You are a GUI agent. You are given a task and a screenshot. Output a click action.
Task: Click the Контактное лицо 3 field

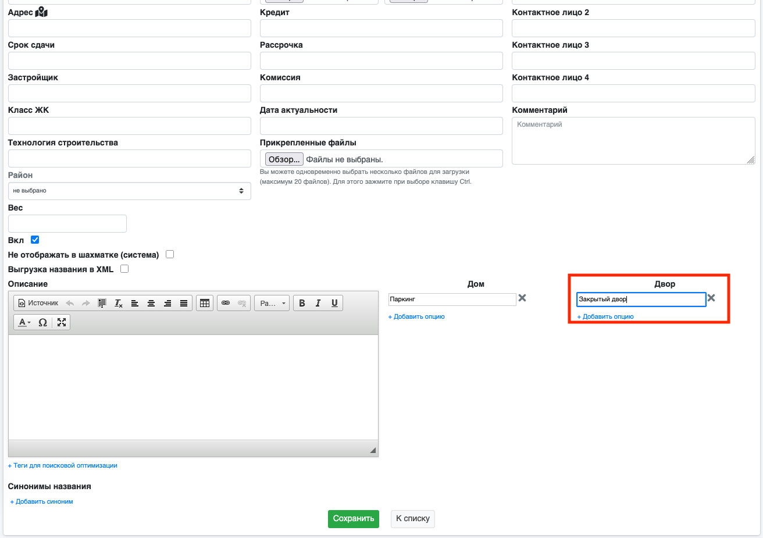(633, 60)
